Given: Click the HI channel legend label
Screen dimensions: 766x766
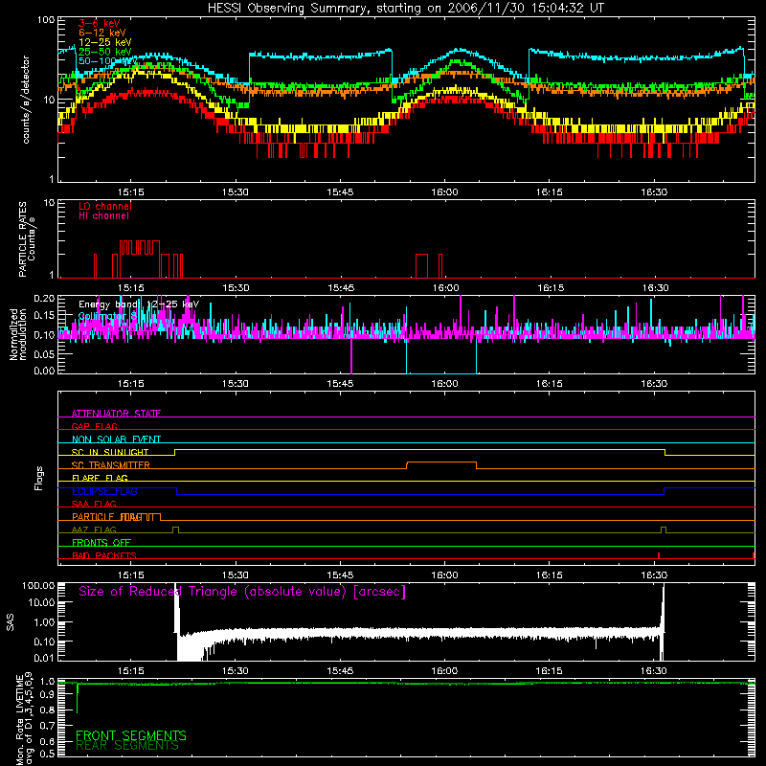Looking at the screenshot, I should (x=103, y=216).
